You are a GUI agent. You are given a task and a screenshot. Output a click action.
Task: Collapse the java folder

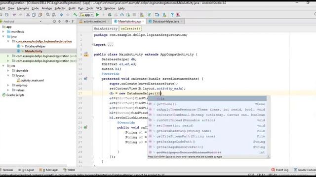click(x=3, y=36)
